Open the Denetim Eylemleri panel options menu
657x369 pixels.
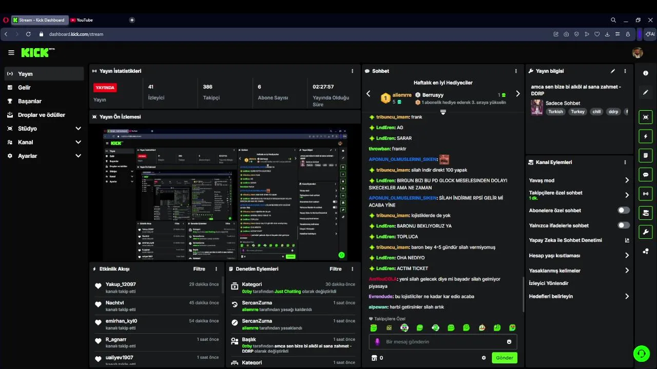tap(352, 269)
